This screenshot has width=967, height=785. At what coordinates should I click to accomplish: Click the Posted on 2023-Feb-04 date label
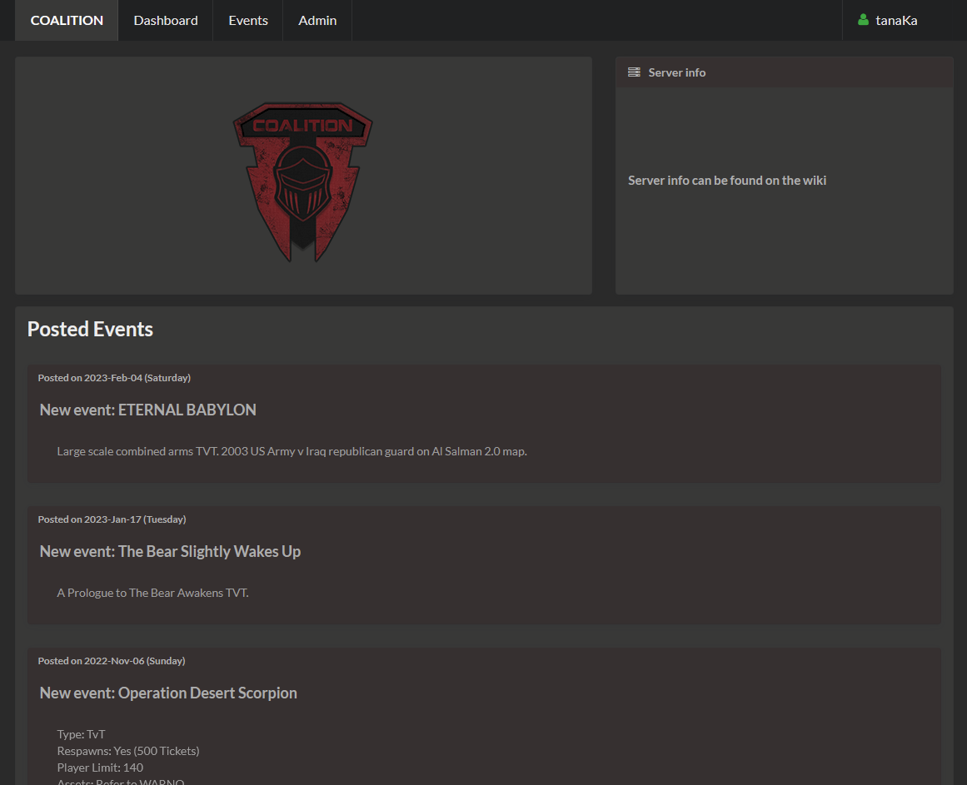coord(114,378)
